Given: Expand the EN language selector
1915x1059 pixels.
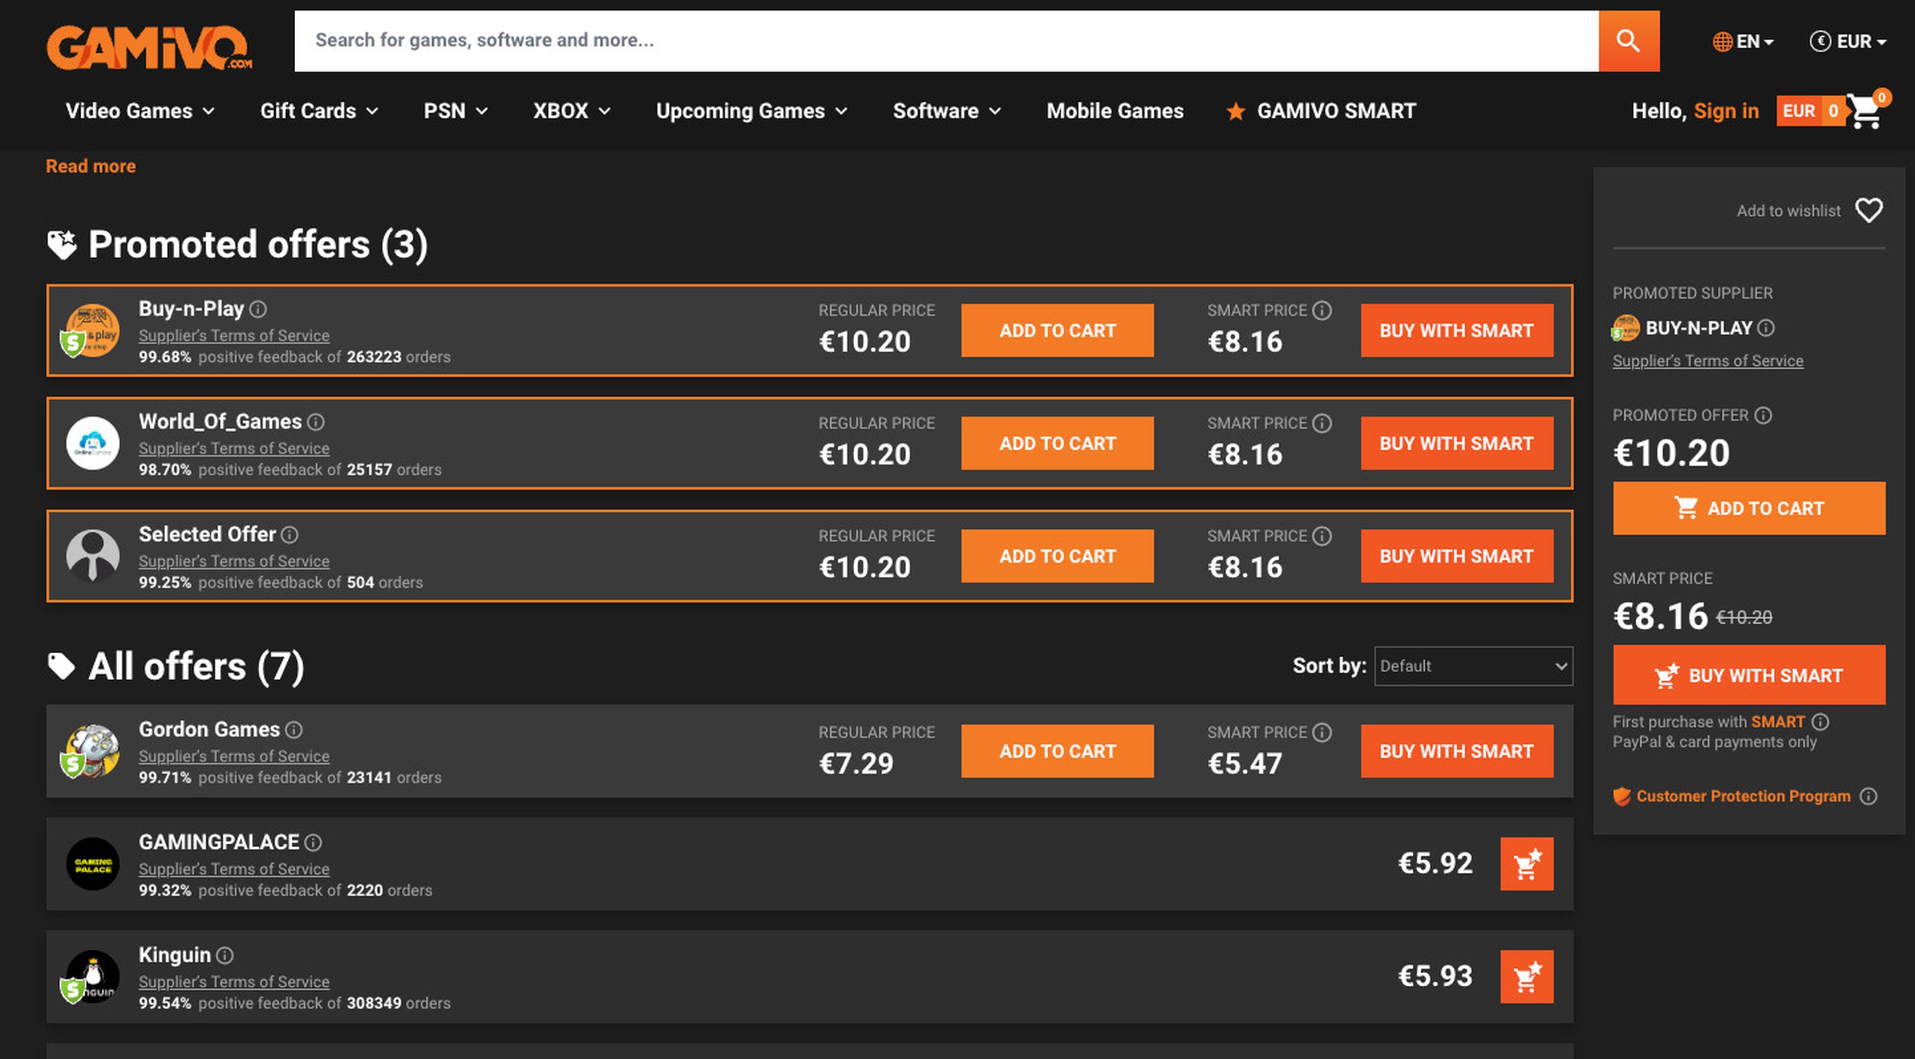Looking at the screenshot, I should coord(1742,41).
